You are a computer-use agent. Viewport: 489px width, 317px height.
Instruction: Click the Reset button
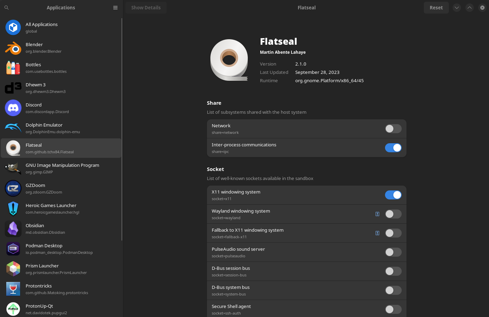[436, 8]
